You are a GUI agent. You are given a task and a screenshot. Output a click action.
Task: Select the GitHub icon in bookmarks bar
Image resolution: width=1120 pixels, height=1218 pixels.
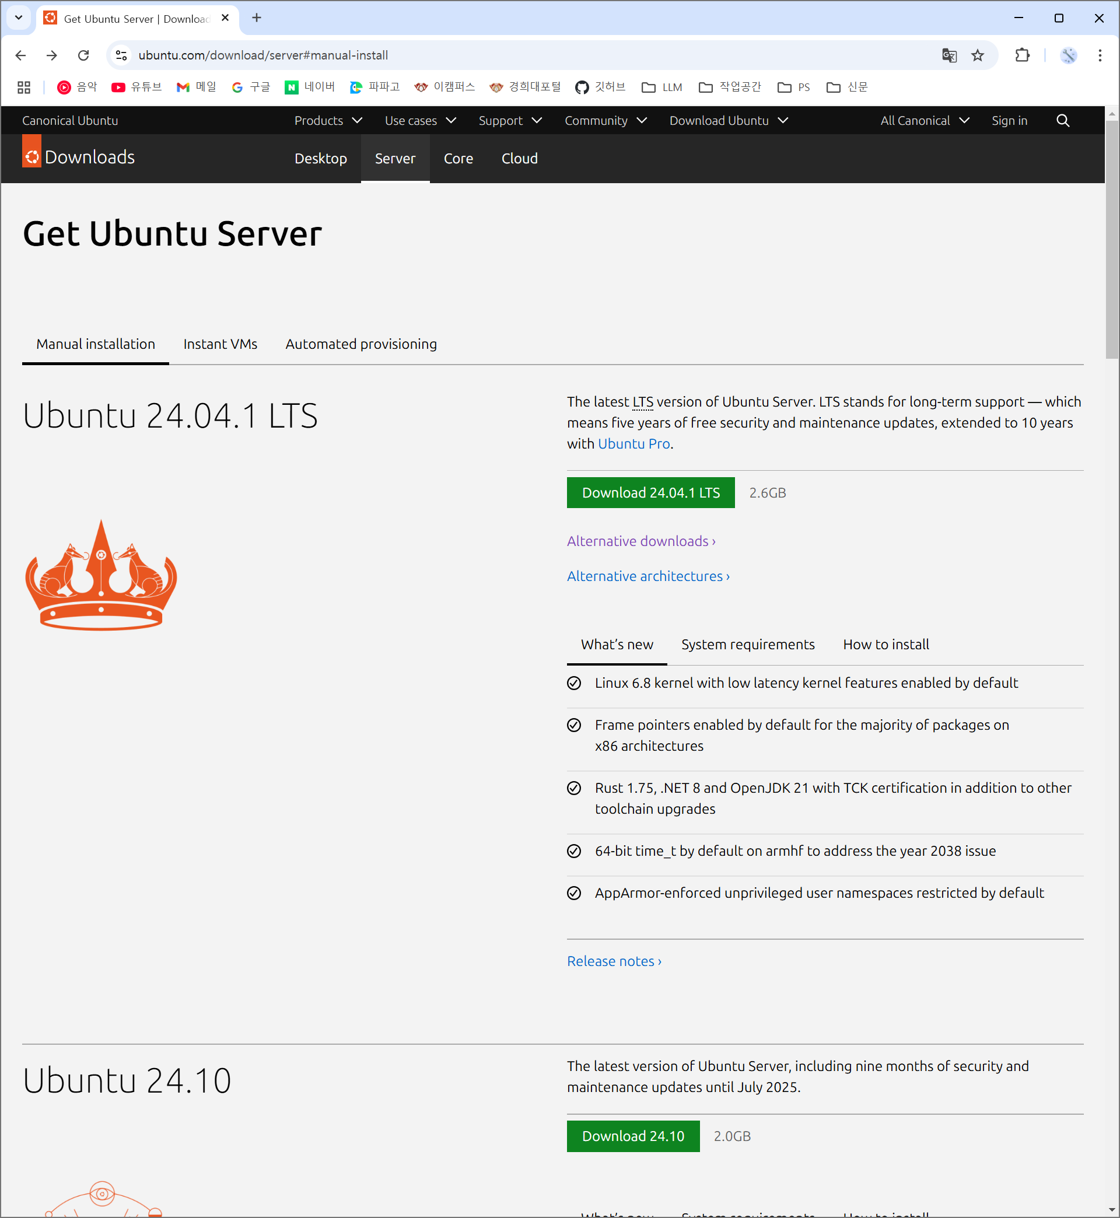582,87
